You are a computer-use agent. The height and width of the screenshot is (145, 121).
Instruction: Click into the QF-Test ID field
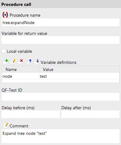click(x=60, y=97)
